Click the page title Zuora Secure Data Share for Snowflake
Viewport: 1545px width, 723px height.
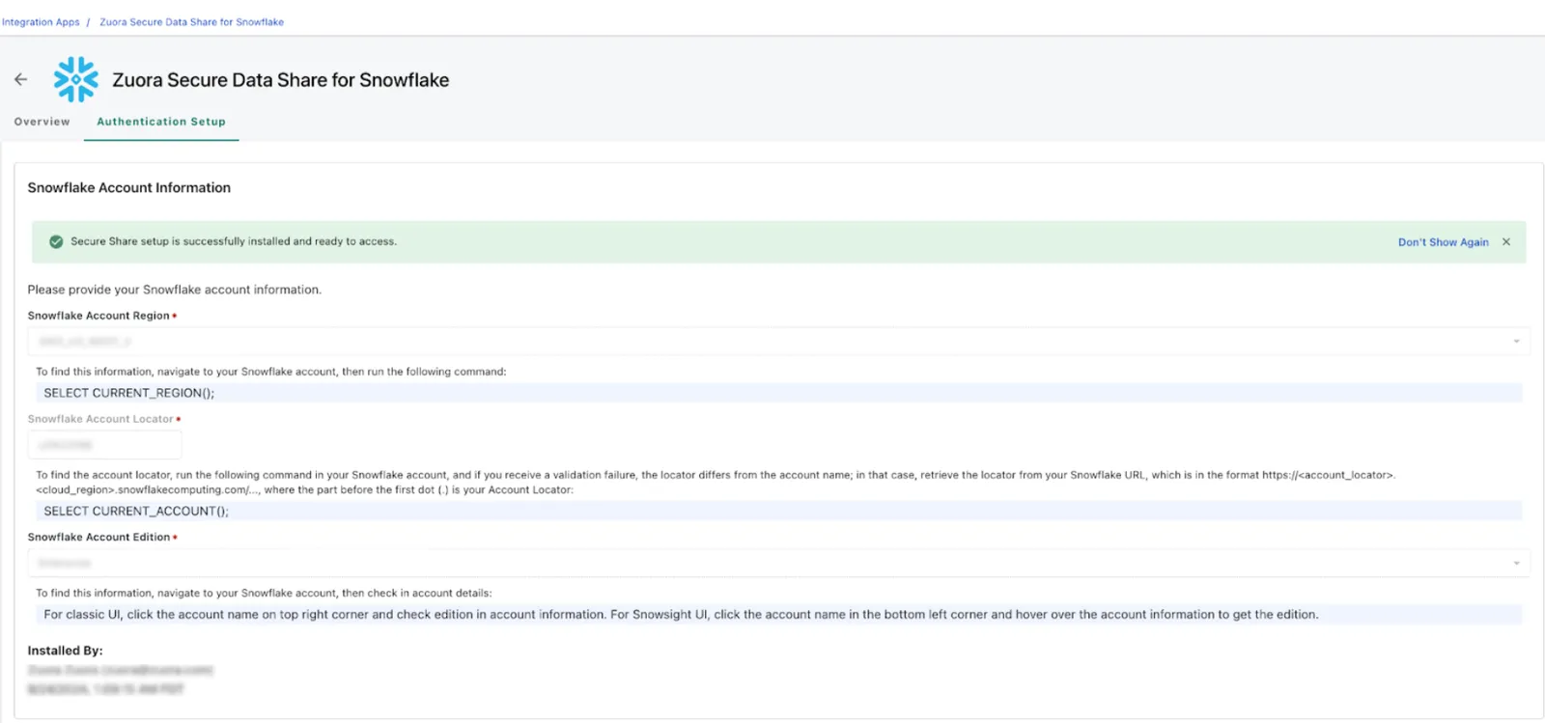(281, 80)
